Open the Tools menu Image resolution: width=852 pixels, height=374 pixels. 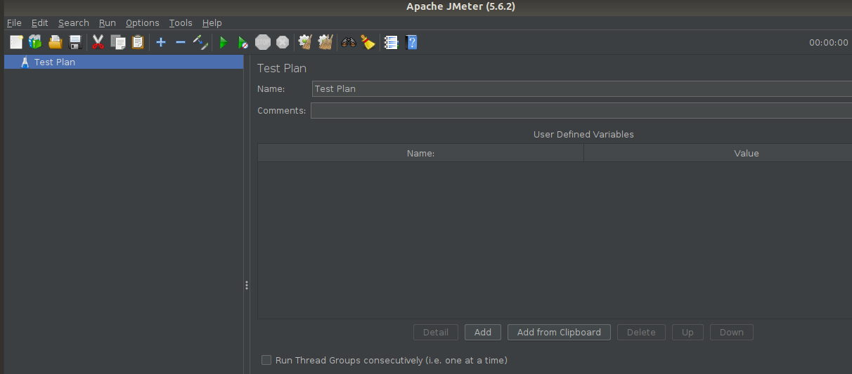coord(181,22)
